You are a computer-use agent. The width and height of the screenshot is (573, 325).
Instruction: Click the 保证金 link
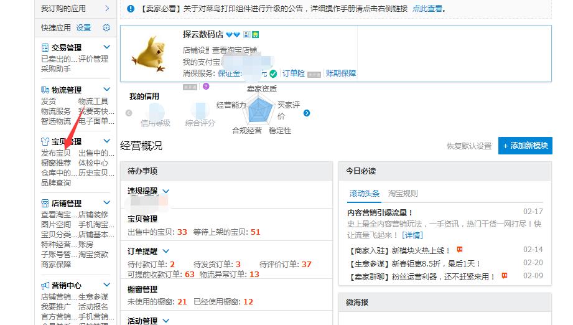click(x=230, y=73)
